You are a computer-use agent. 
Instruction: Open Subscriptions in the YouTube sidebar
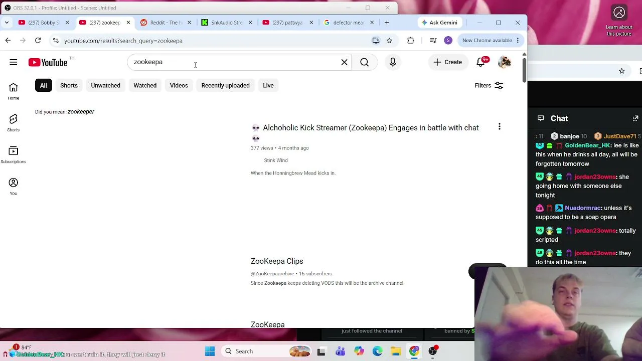(x=14, y=155)
